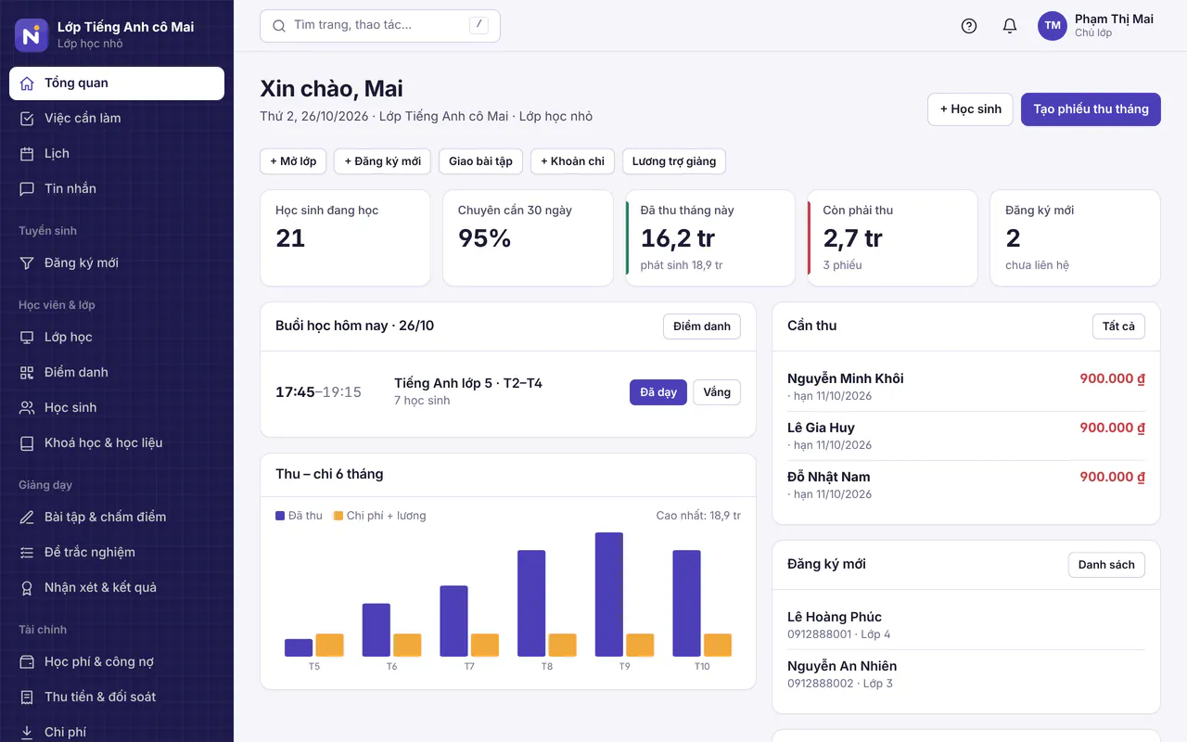
Task: Click the Học sinh people icon
Action: point(27,408)
